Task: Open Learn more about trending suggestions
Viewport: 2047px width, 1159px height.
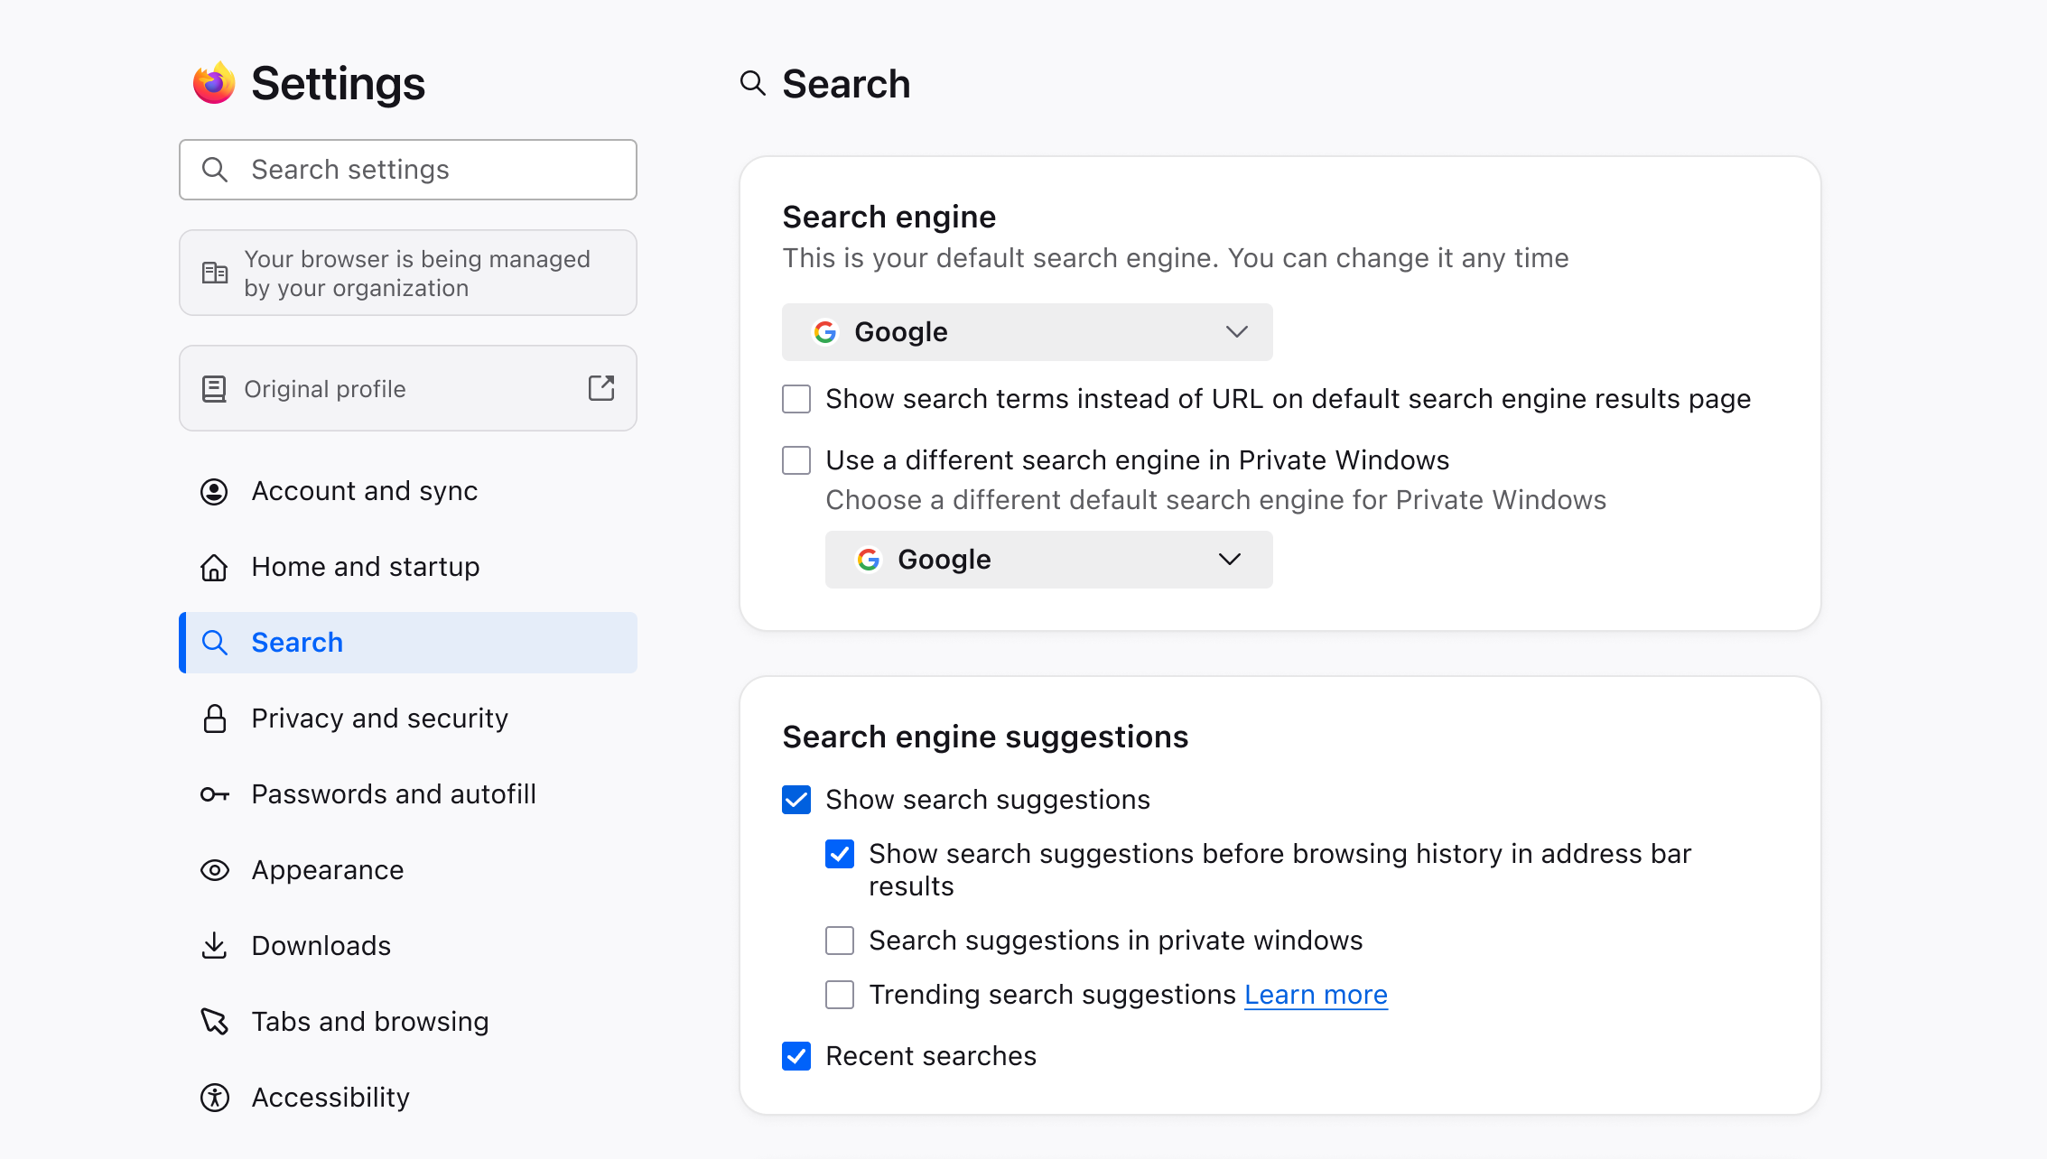Action: click(x=1316, y=995)
